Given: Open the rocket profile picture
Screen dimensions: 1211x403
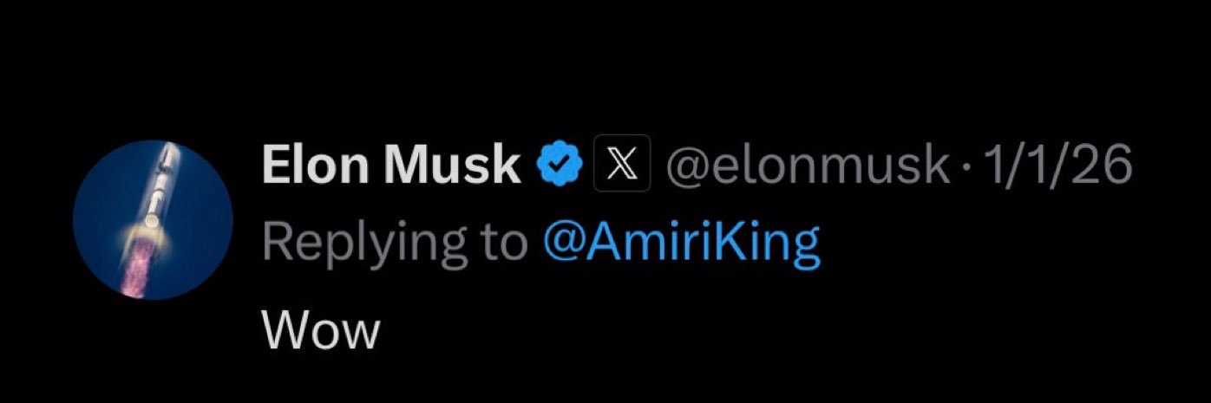Looking at the screenshot, I should click(x=153, y=219).
